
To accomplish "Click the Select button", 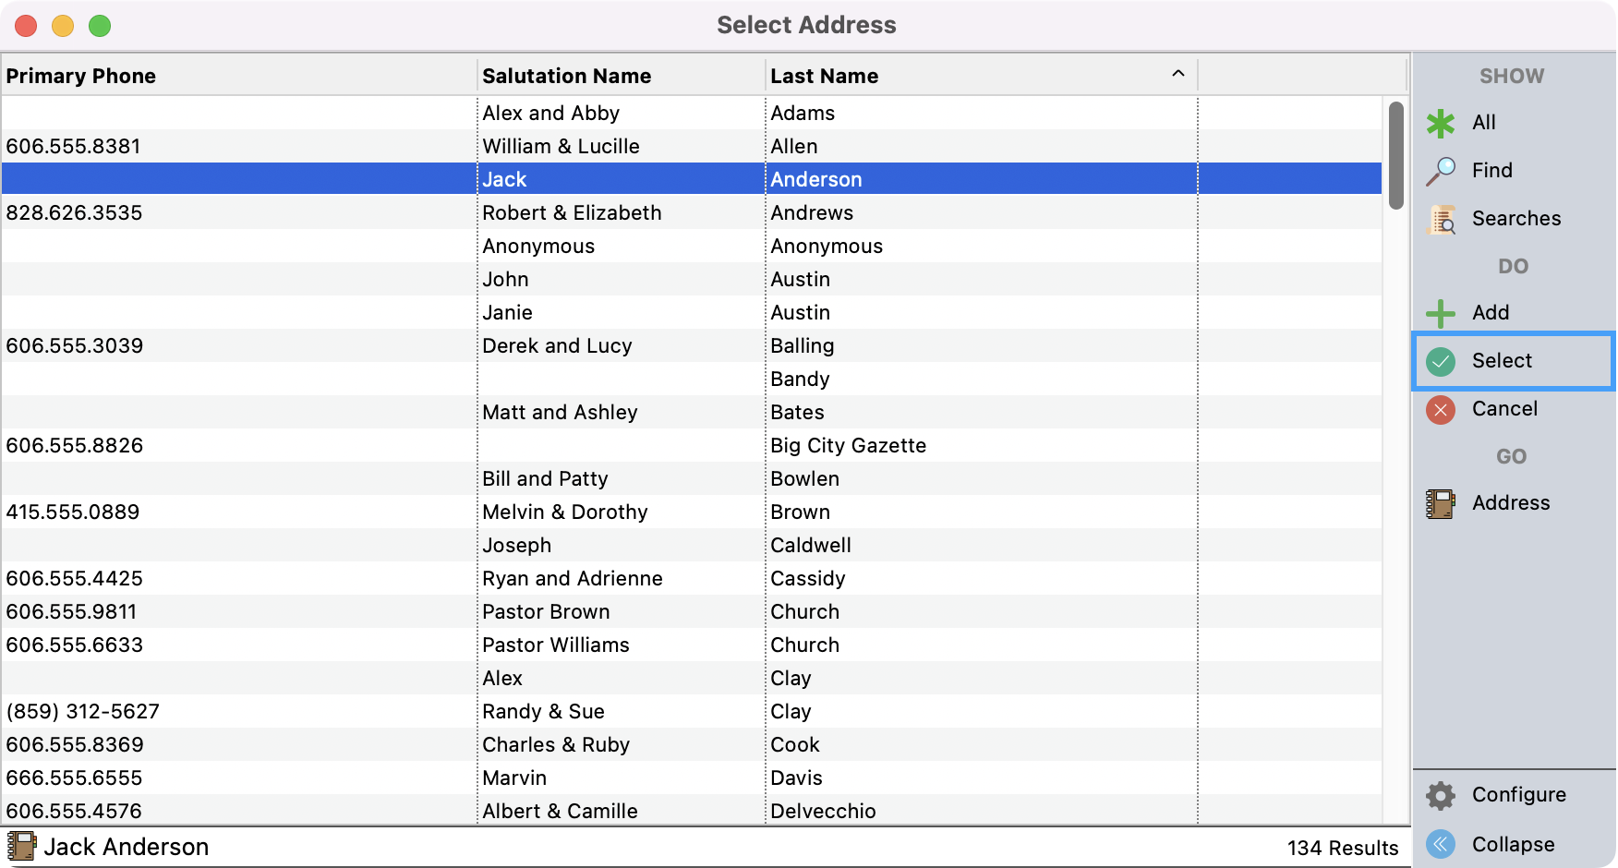I will pos(1502,361).
